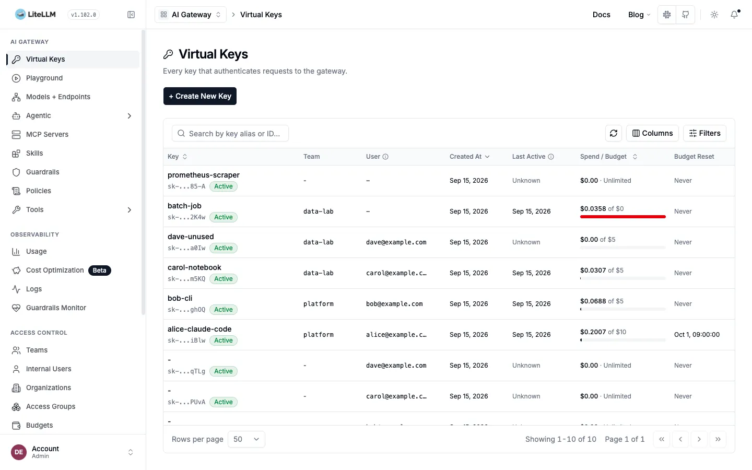Image resolution: width=752 pixels, height=470 pixels.
Task: Go to the next page arrow
Action: 699,439
